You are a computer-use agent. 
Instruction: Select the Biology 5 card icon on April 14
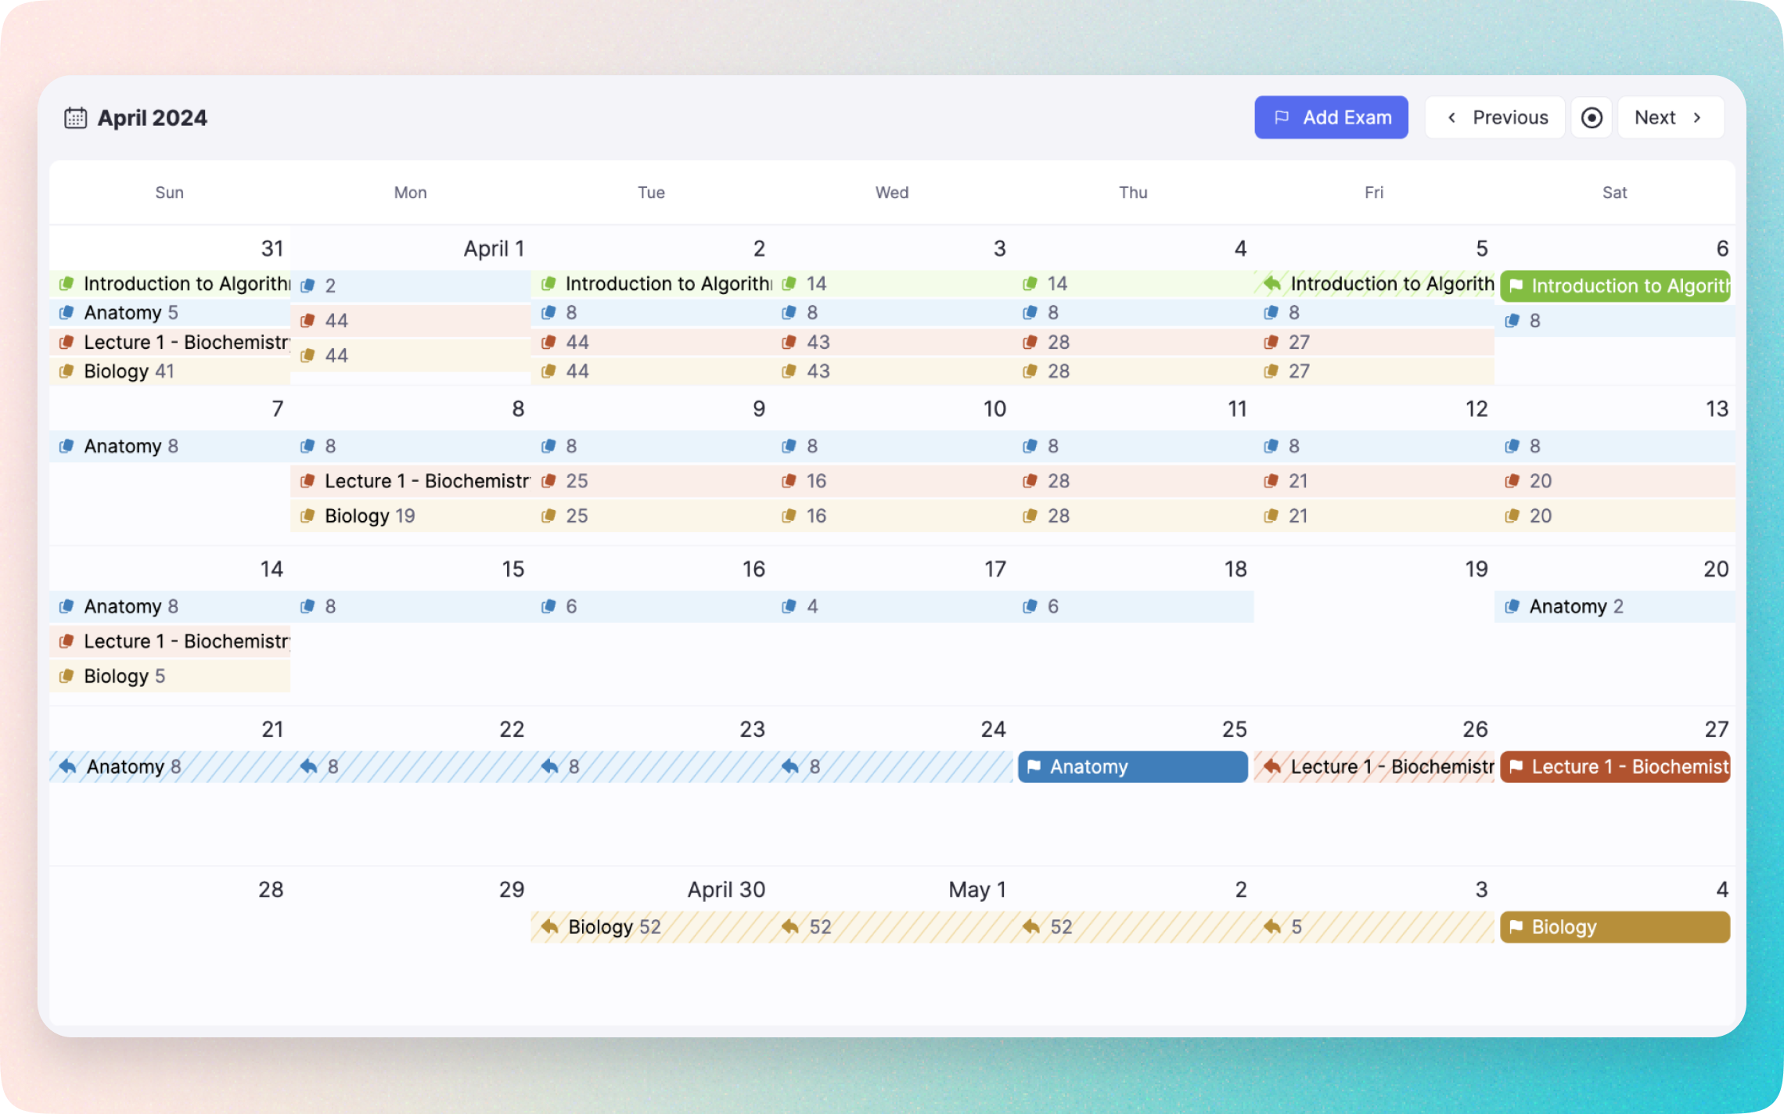[x=67, y=676]
